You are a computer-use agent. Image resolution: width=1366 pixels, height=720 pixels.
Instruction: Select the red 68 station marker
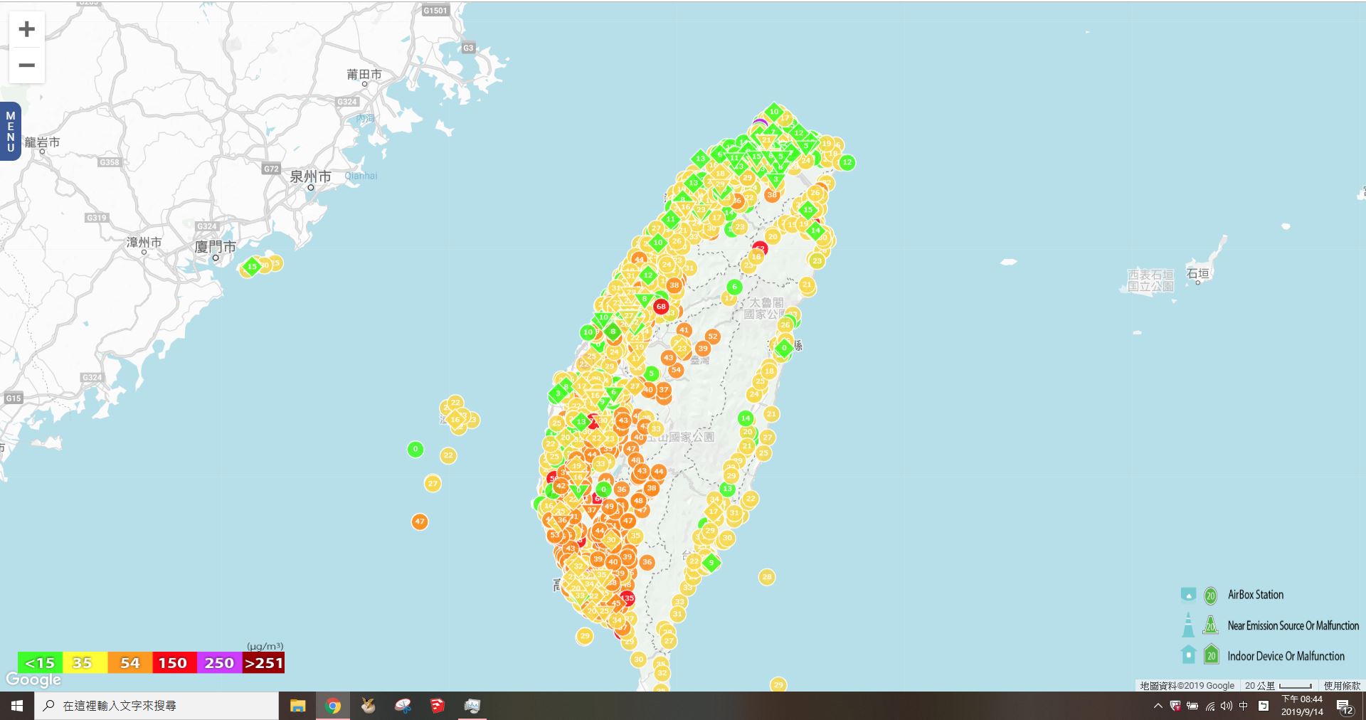(661, 307)
